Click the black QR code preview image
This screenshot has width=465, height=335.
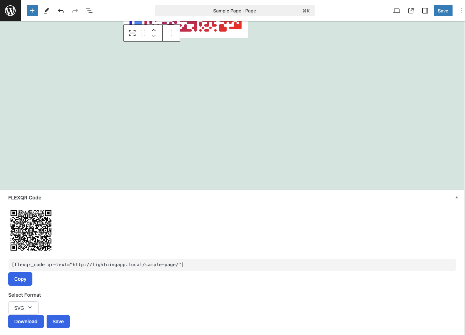point(31,230)
